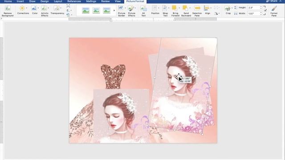Apply the third picture style thumbnail
The width and height of the screenshot is (285, 160).
tap(106, 11)
